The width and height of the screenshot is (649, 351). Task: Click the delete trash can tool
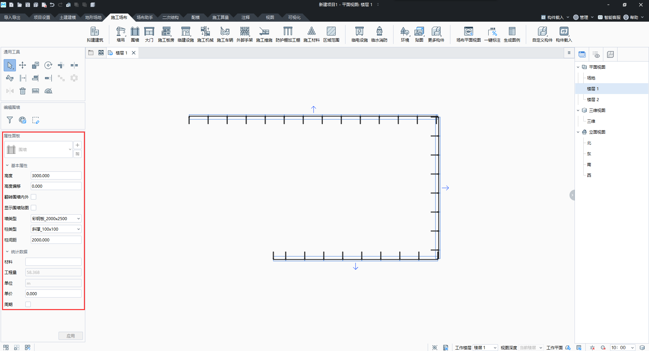(23, 91)
